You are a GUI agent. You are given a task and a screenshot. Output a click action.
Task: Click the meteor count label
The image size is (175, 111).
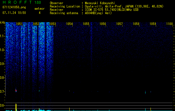(40, 9)
